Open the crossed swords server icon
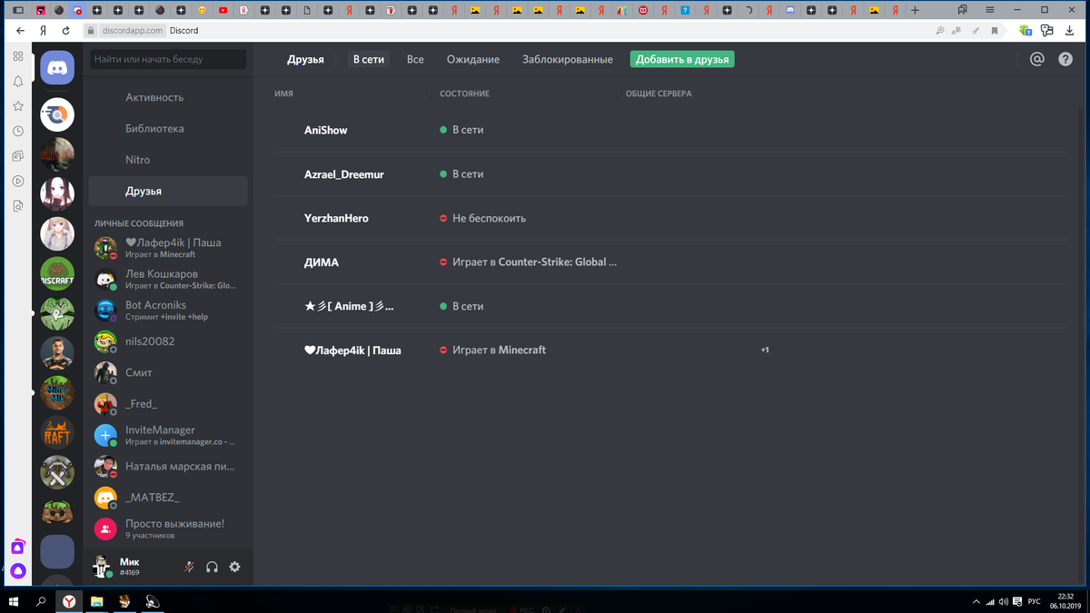Viewport: 1090px width, 613px height. click(x=57, y=473)
